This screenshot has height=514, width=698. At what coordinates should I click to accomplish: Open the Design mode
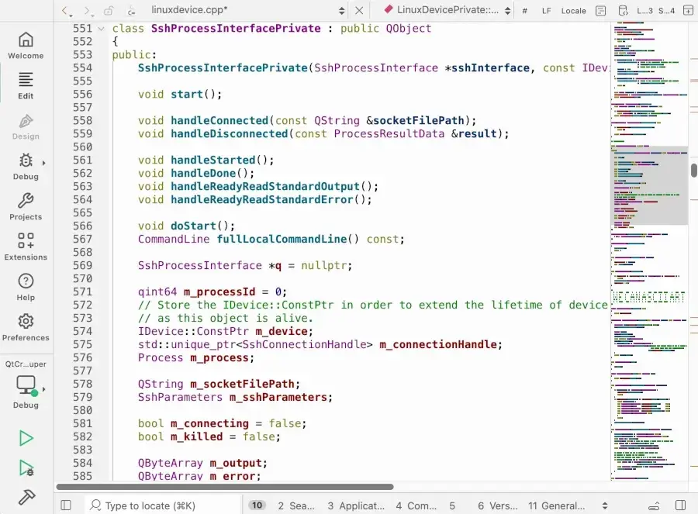(26, 126)
